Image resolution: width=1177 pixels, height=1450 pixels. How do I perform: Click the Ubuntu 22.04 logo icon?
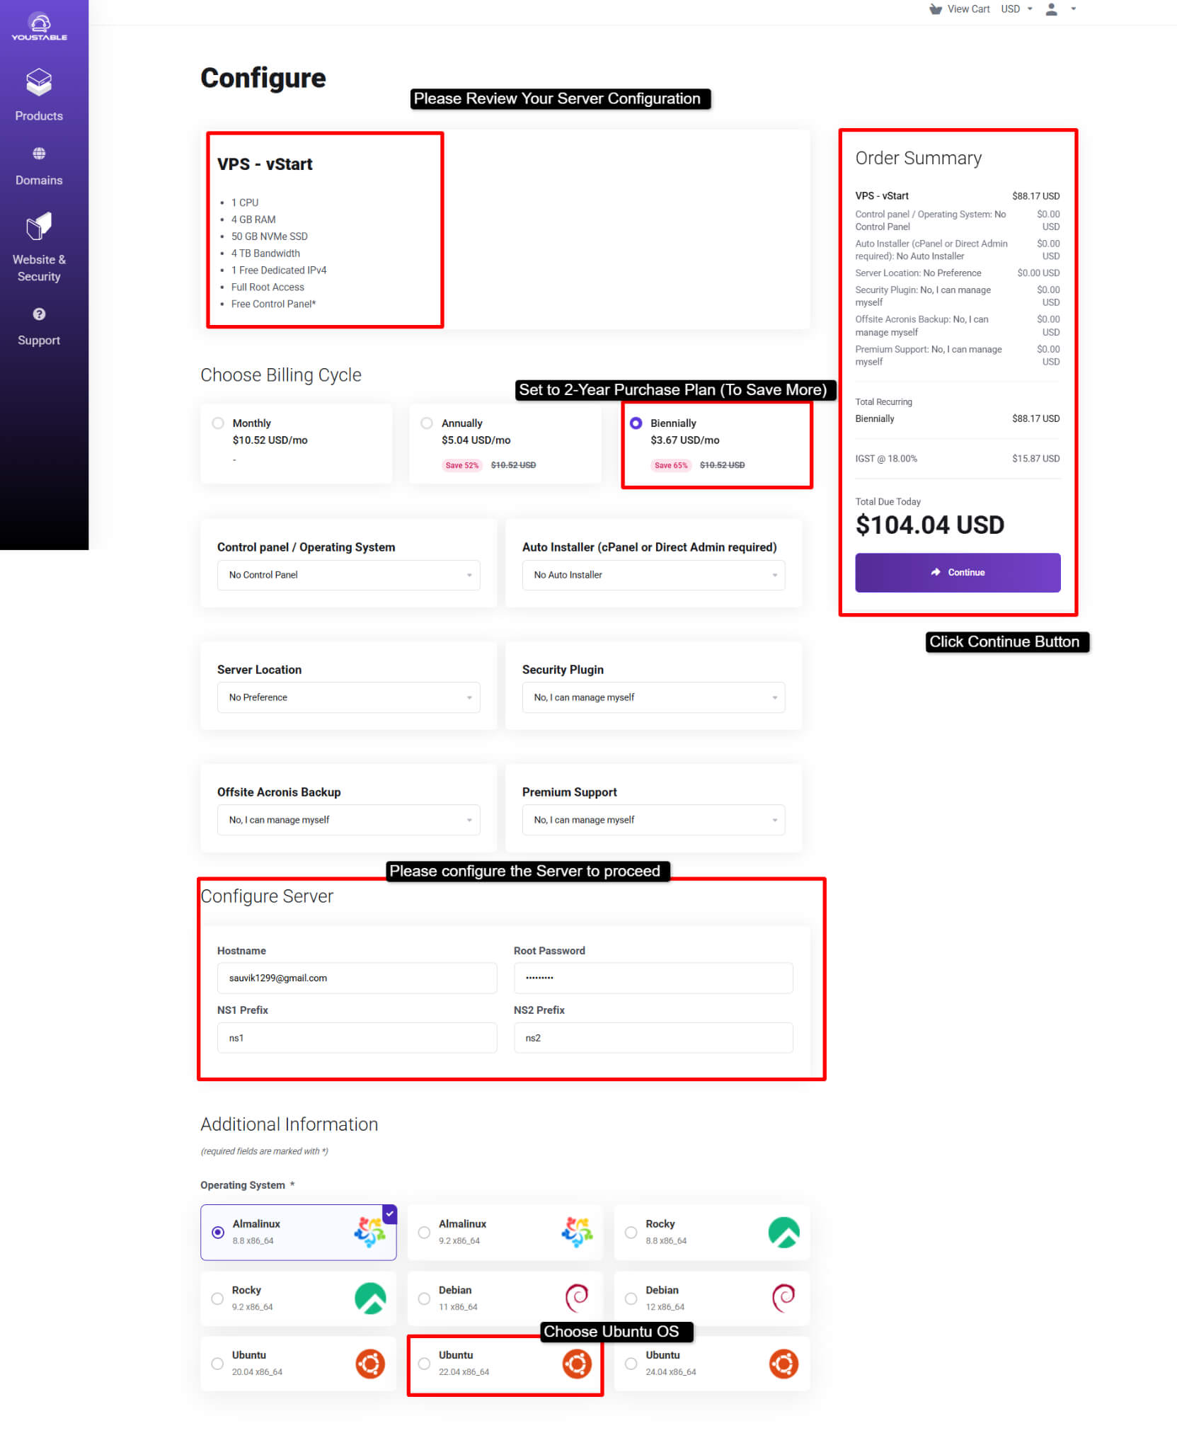coord(577,1364)
